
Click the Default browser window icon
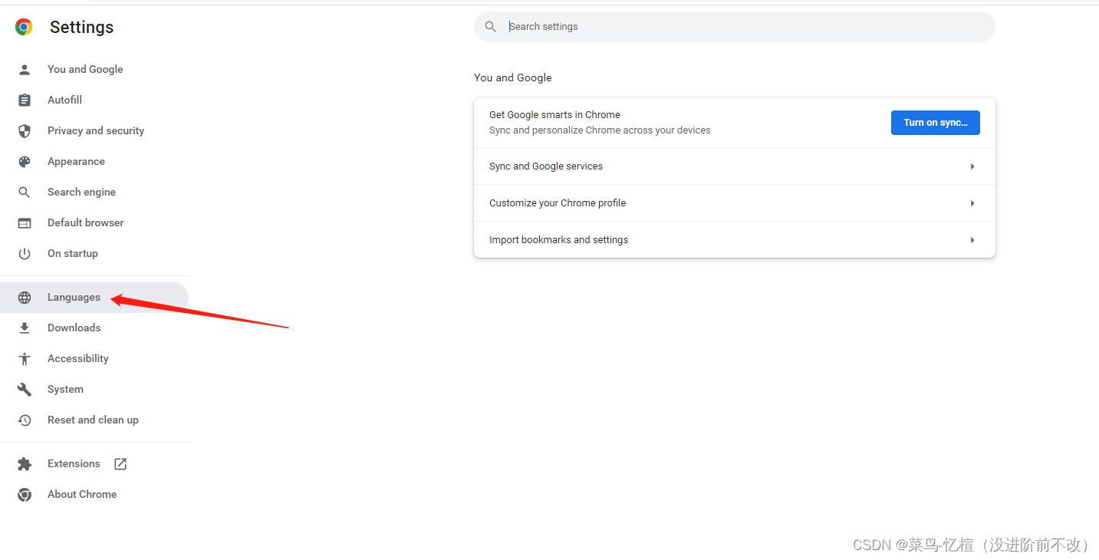25,222
